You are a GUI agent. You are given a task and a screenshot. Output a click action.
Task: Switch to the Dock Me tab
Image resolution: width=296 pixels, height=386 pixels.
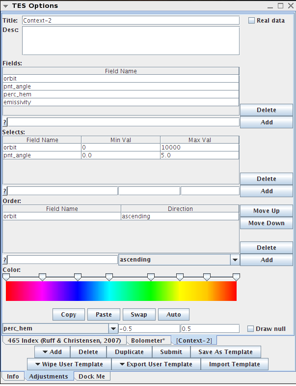click(x=92, y=376)
